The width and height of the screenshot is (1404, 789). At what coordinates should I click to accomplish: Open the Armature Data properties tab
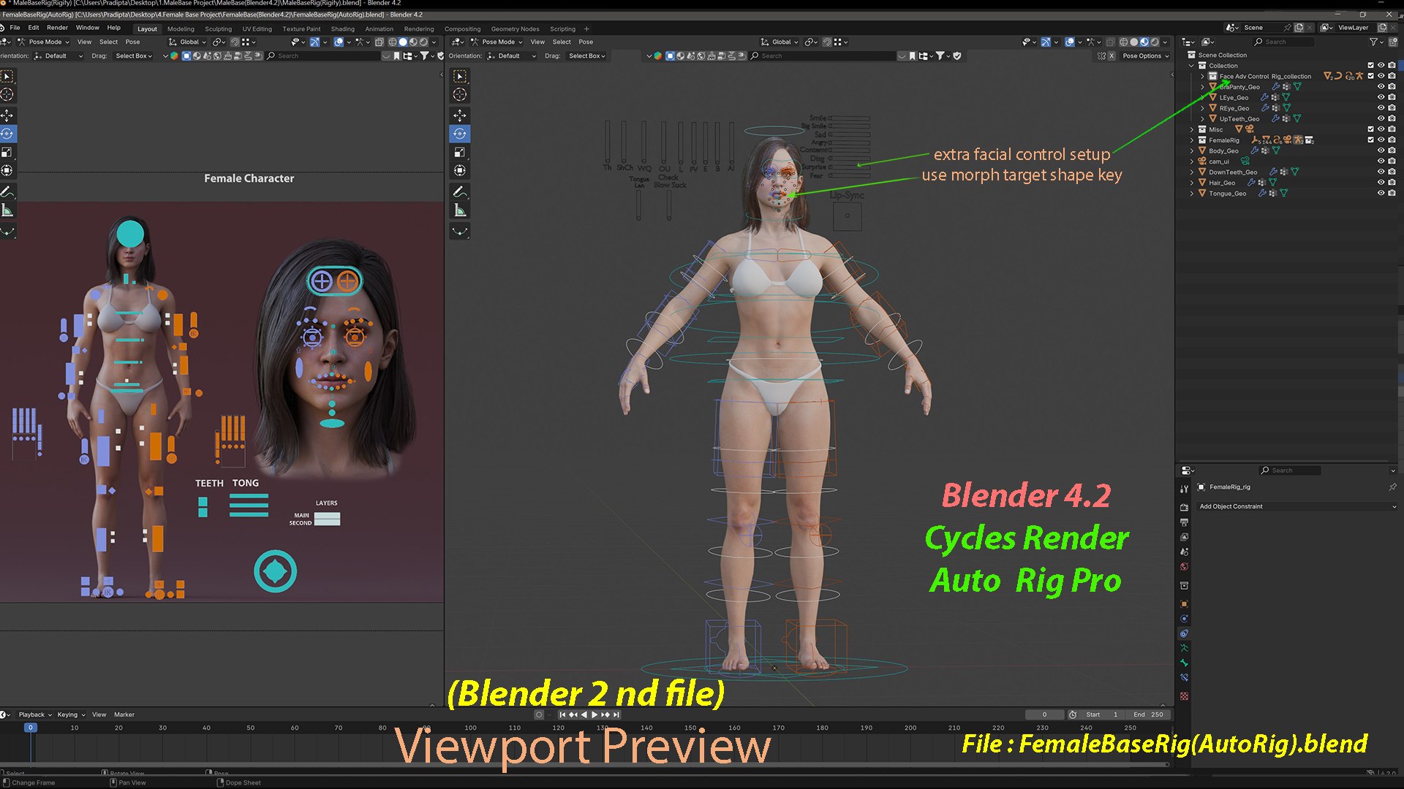[x=1184, y=649]
